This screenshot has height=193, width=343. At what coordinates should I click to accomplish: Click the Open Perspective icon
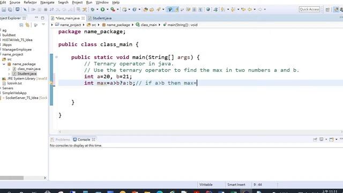point(327,10)
